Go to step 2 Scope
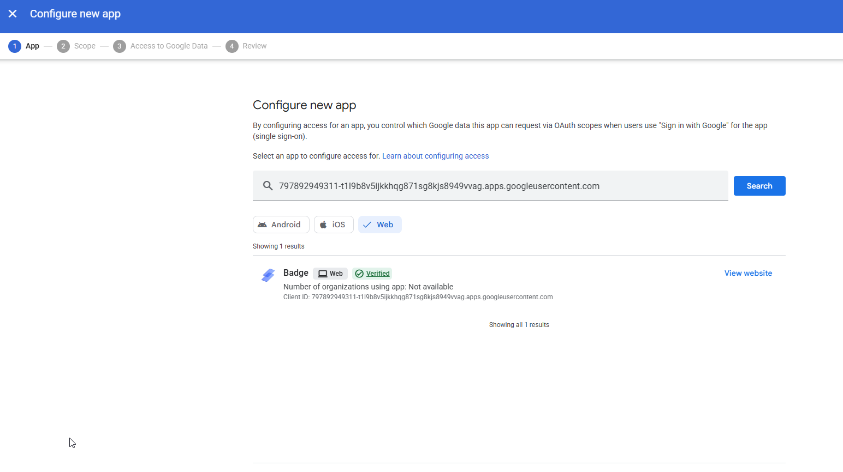The width and height of the screenshot is (843, 472). (x=76, y=46)
